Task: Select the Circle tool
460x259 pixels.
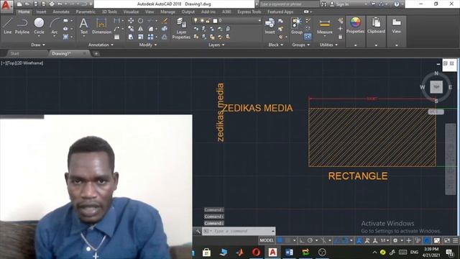Action: coord(39,26)
